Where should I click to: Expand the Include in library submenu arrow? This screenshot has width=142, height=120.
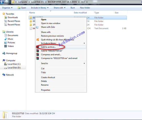pyautogui.click(x=84, y=43)
